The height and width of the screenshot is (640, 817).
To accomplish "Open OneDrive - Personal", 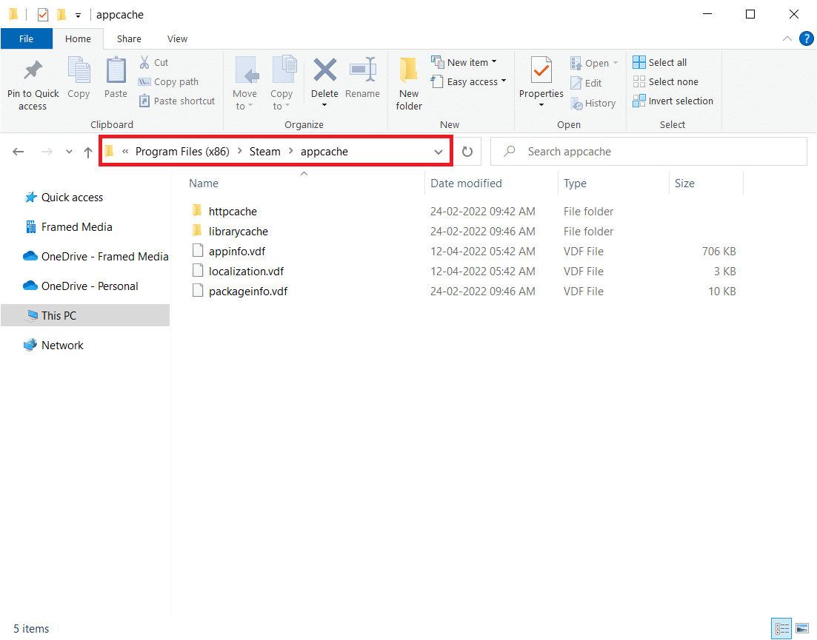I will point(90,286).
